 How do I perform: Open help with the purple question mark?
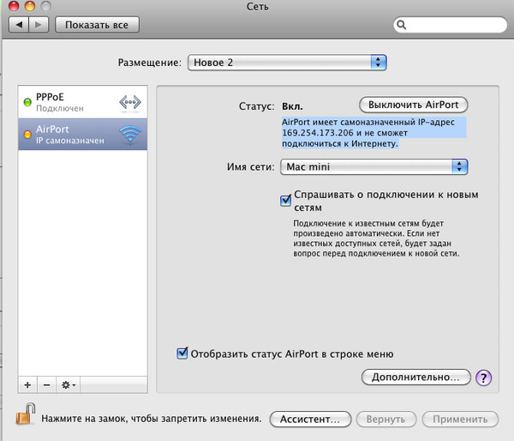click(483, 377)
